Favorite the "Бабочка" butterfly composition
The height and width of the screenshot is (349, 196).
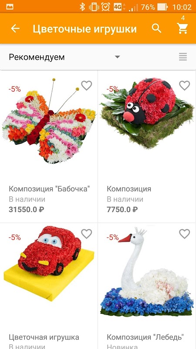tap(86, 86)
